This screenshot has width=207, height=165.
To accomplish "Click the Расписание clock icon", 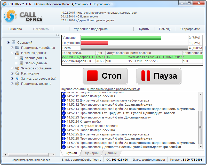I will pos(17,73).
